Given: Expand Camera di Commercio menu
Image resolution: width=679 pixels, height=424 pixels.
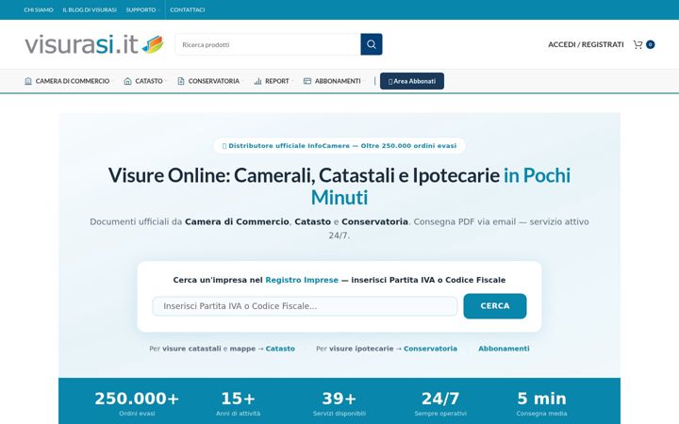Looking at the screenshot, I should point(68,81).
